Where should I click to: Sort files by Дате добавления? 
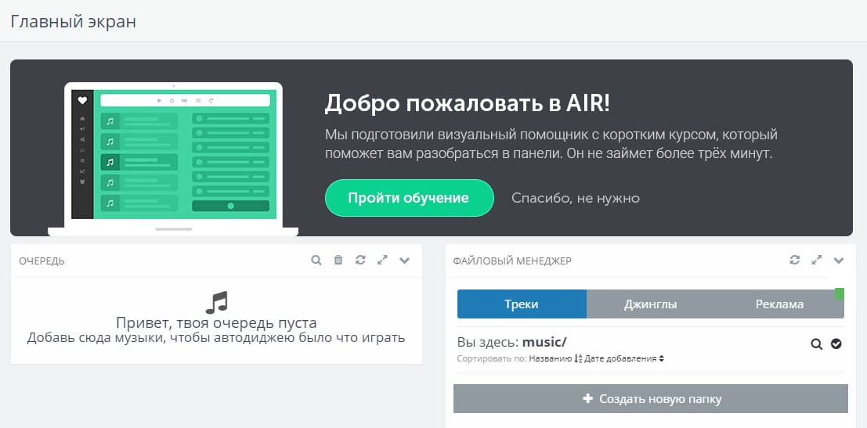click(624, 358)
